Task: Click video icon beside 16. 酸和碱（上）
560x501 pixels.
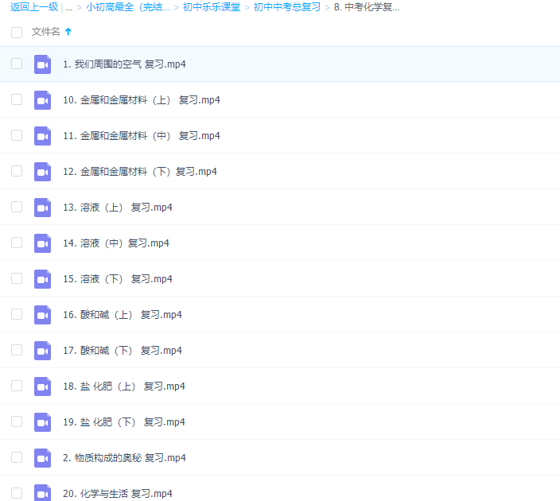Action: 42,315
